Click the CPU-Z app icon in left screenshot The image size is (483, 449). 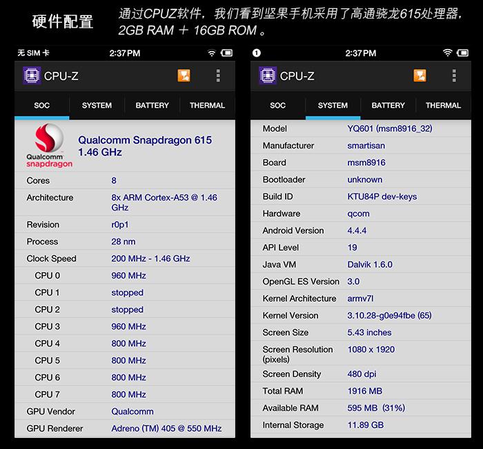[32, 75]
